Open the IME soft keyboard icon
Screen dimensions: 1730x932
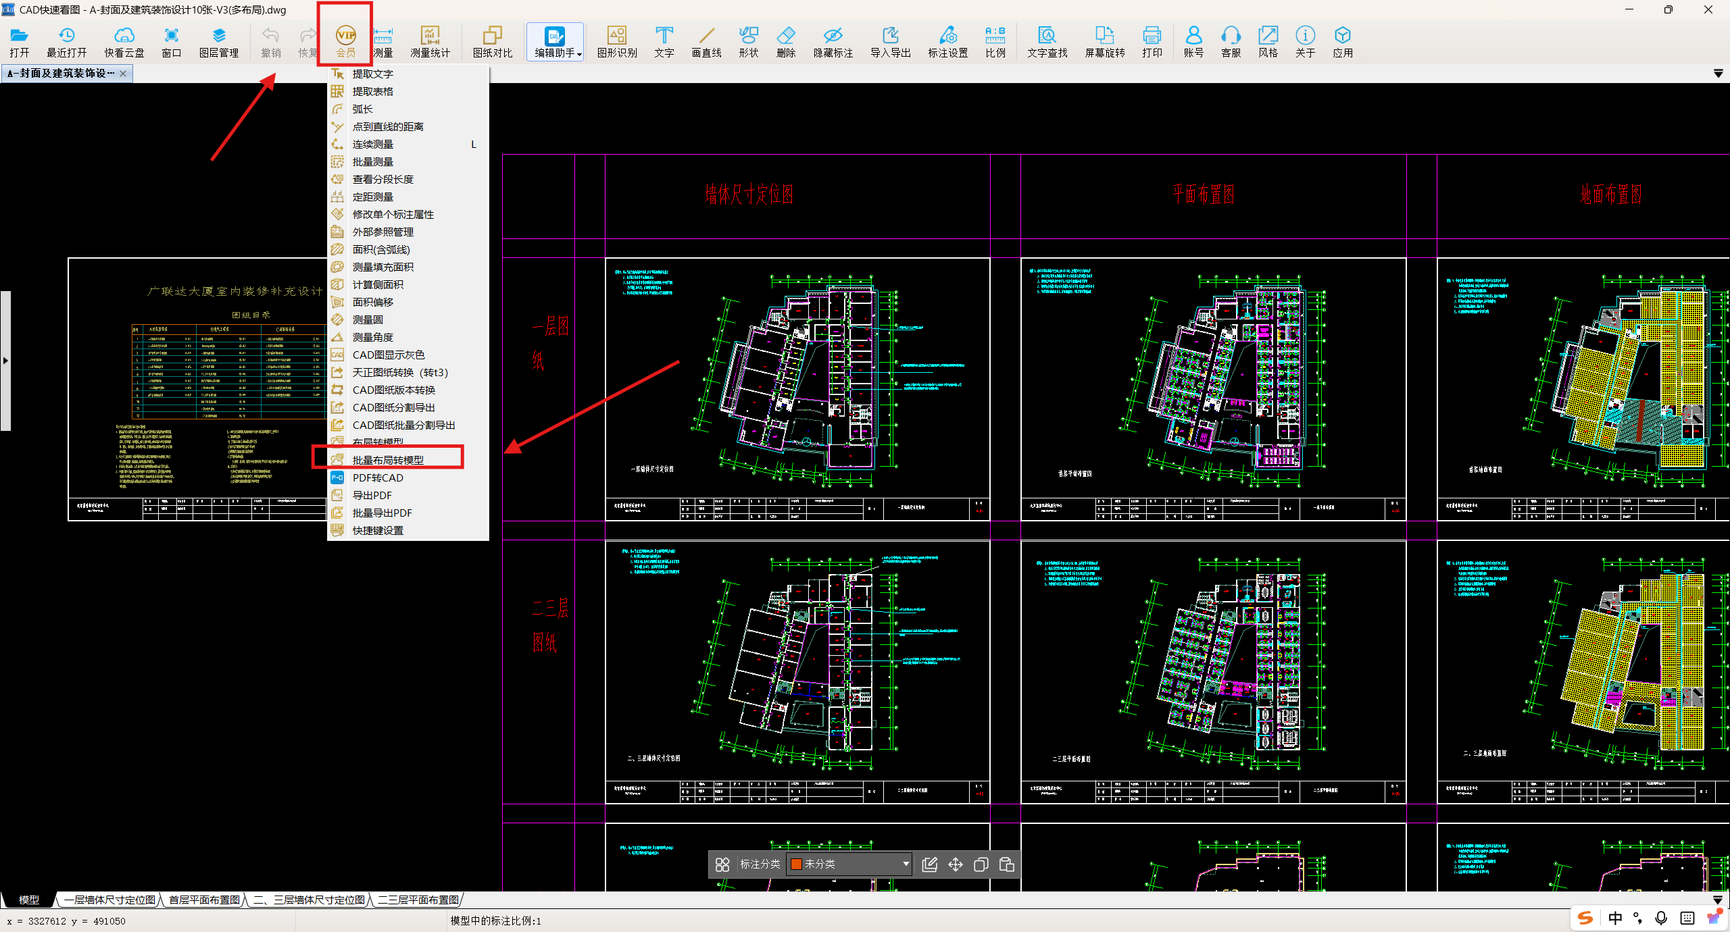coord(1687,918)
